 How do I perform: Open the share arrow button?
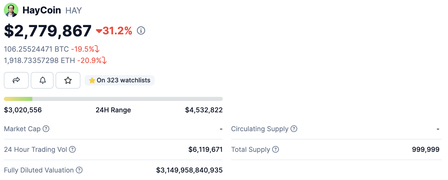pyautogui.click(x=16, y=80)
